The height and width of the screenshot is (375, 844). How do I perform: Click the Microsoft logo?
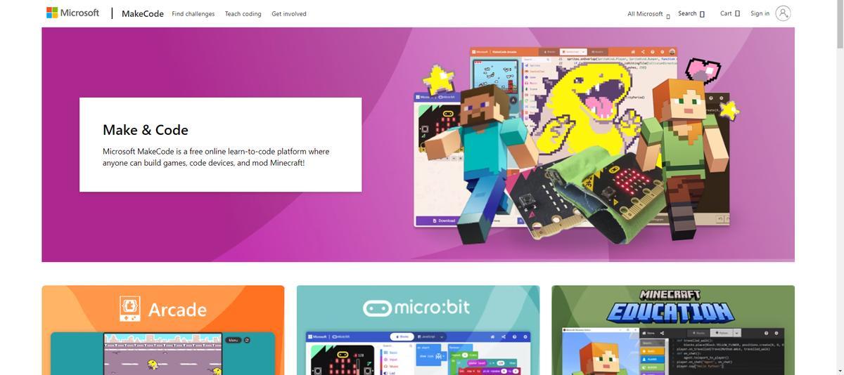coord(72,13)
